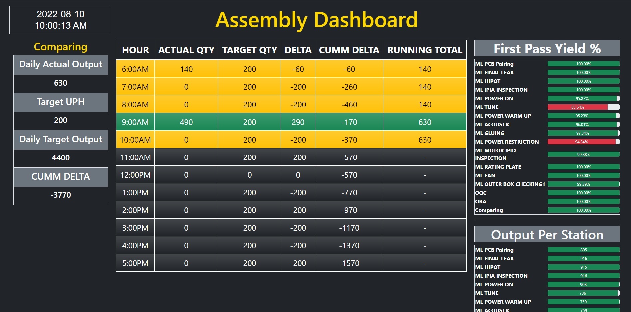Click the date and time display box

[x=61, y=20]
